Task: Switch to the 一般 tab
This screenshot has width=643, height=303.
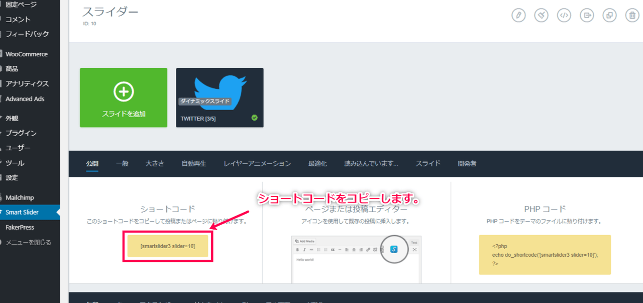Action: pos(122,163)
